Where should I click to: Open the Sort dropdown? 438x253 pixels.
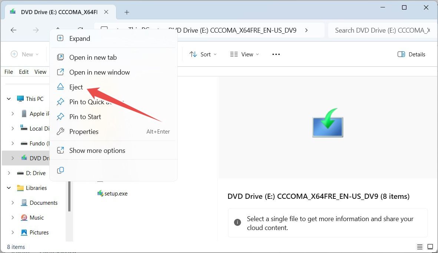pyautogui.click(x=203, y=54)
